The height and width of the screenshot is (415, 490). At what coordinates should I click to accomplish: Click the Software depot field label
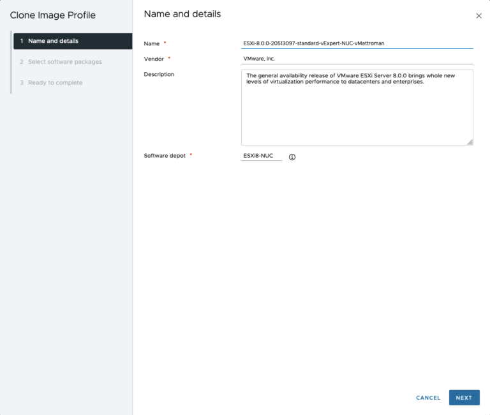[165, 155]
